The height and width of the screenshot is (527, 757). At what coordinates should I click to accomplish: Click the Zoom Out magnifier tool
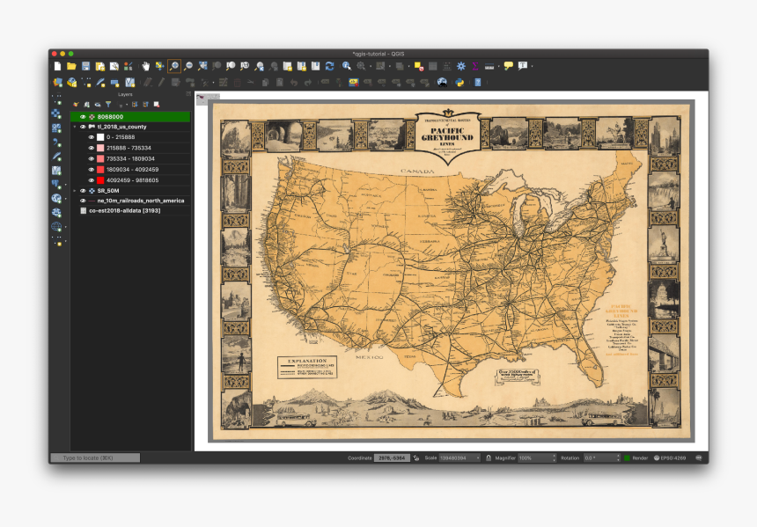point(188,66)
